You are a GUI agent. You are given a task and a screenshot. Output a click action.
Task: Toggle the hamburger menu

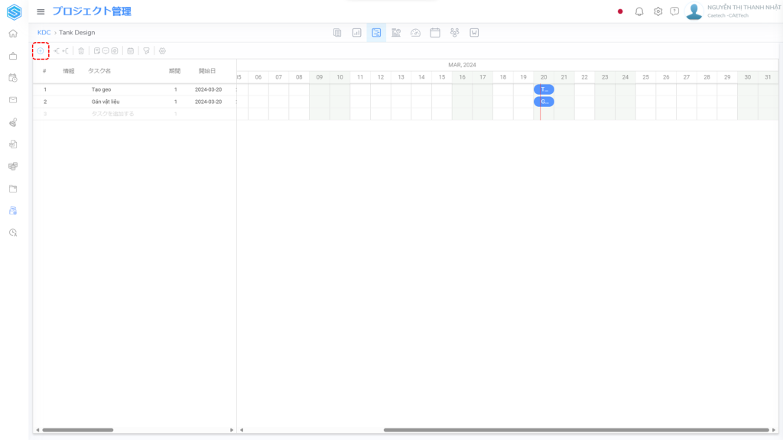coord(41,11)
